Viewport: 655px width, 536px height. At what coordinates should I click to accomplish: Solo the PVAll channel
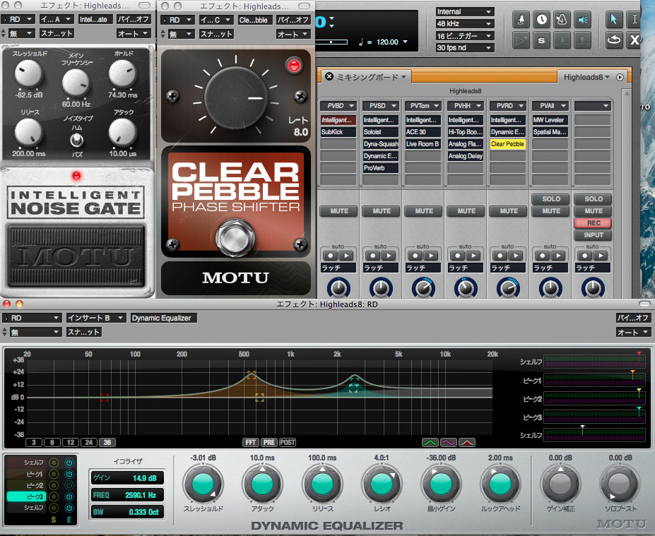click(x=551, y=199)
